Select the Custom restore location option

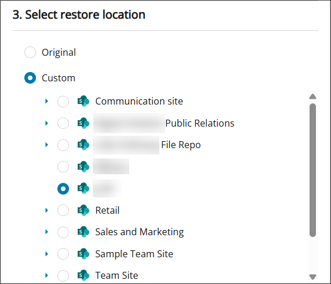tap(30, 78)
